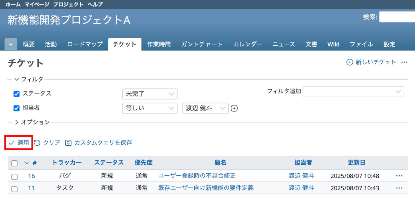Uncheck the ステータス filter checkbox

pyautogui.click(x=16, y=94)
